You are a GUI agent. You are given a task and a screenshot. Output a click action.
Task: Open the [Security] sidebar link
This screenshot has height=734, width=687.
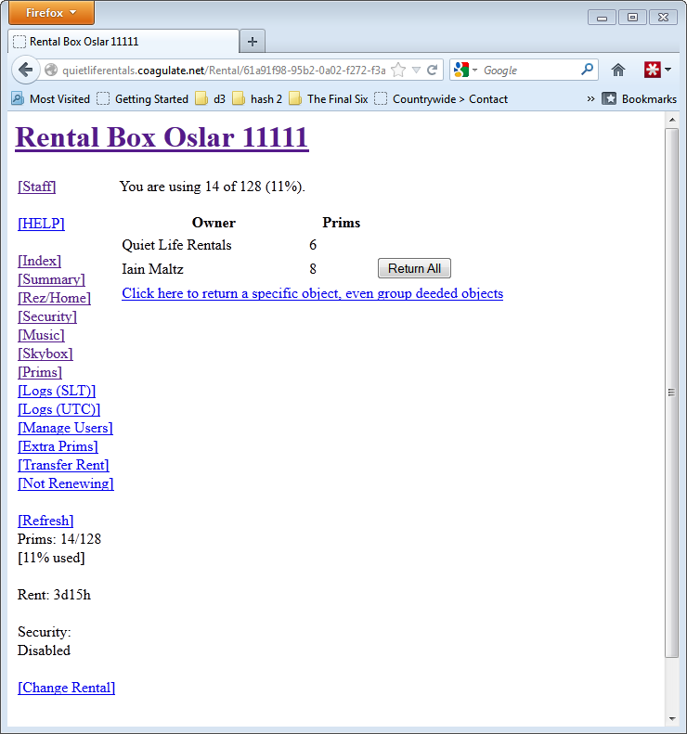pyautogui.click(x=47, y=316)
